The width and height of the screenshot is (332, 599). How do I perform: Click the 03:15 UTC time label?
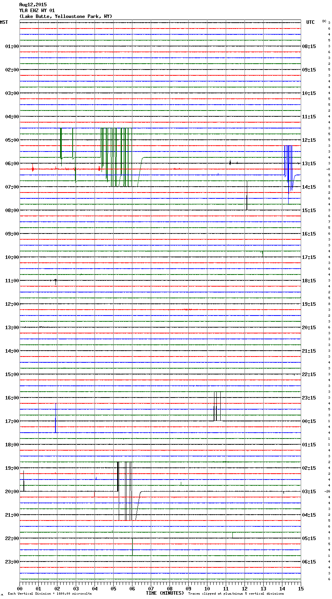click(x=309, y=492)
